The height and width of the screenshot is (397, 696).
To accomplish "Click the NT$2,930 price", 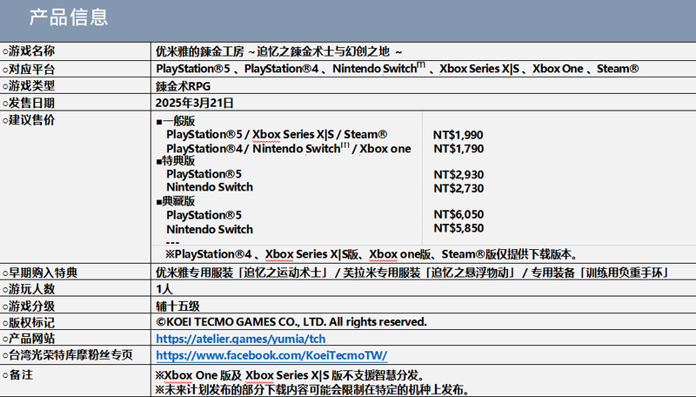I will [458, 175].
